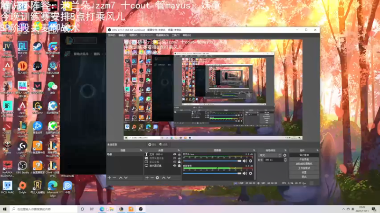Move the scene up in the Scenes panel
Viewport: 380px width, 213px height.
(x=121, y=178)
